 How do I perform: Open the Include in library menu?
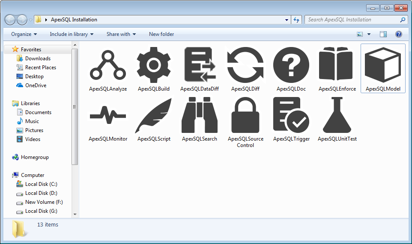pos(72,34)
